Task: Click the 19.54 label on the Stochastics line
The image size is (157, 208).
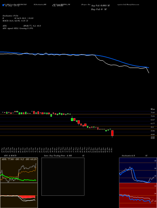Action: [153, 178]
